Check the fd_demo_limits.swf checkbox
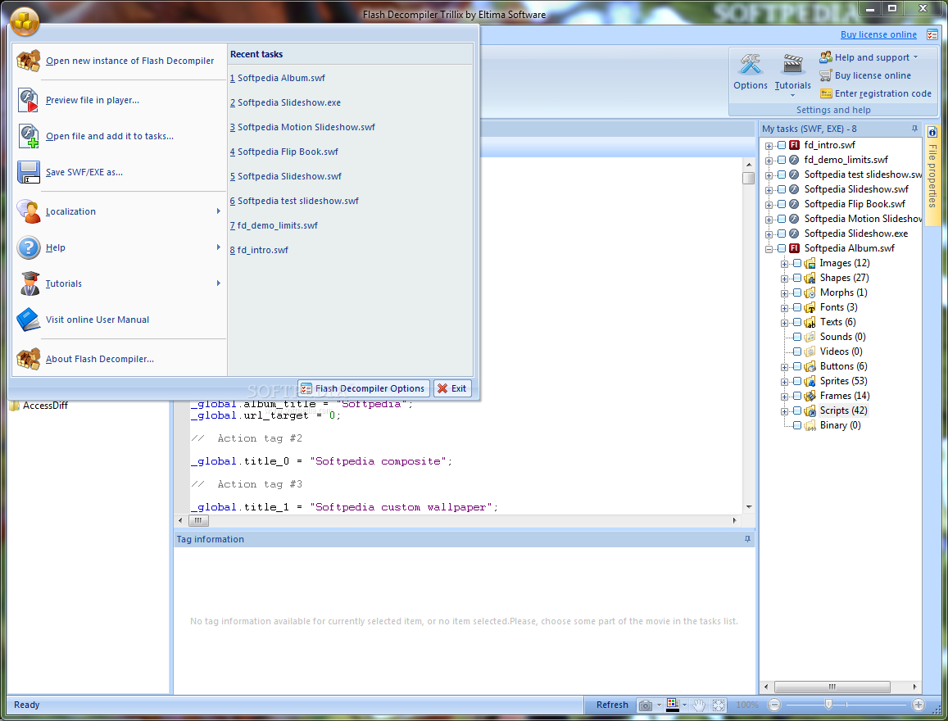Screen dimensions: 948x721 coord(782,160)
